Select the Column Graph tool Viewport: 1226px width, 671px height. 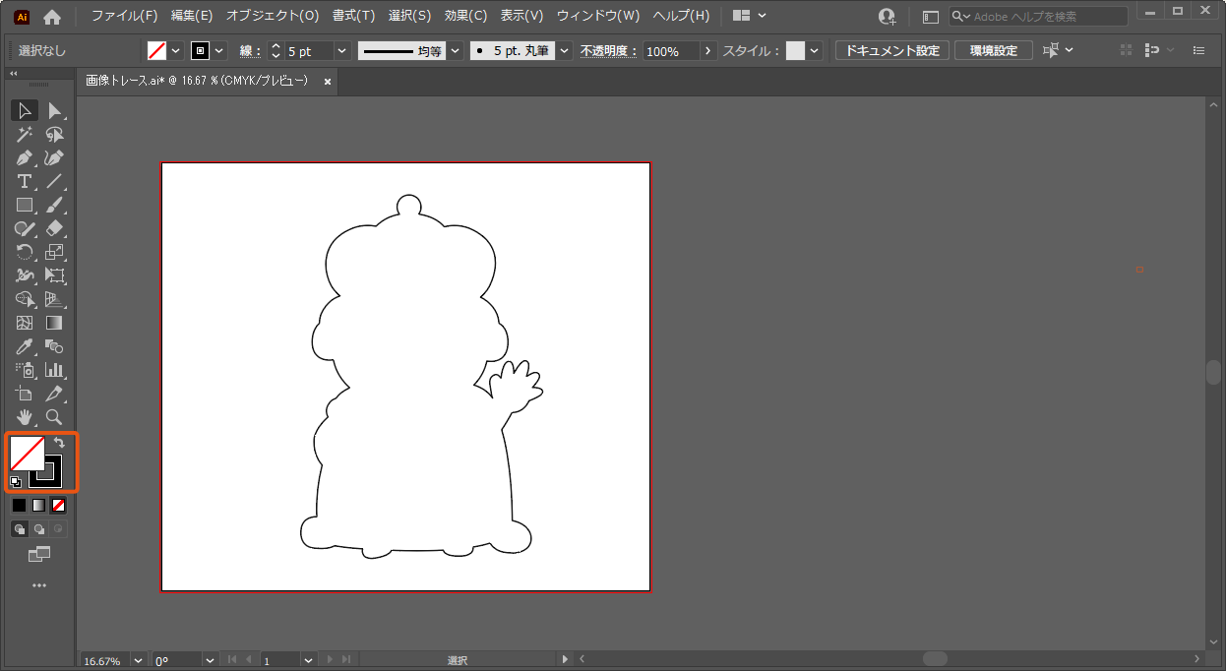(55, 370)
